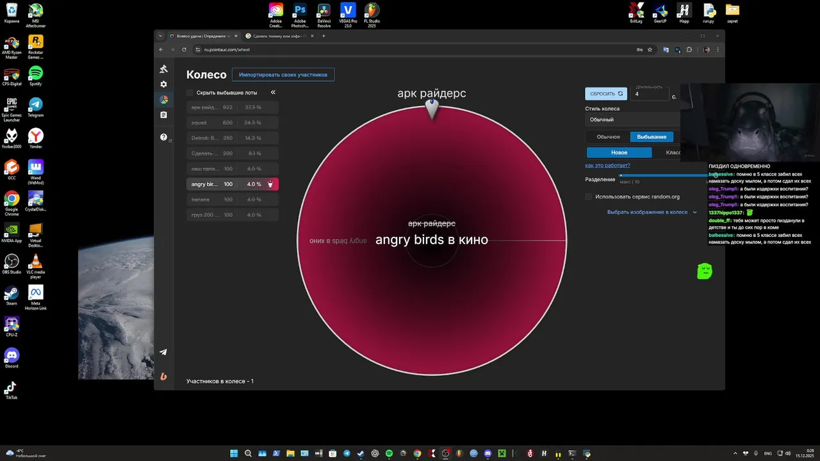Open MSI Afterburner desktop icon
The height and width of the screenshot is (461, 820).
pos(35,15)
